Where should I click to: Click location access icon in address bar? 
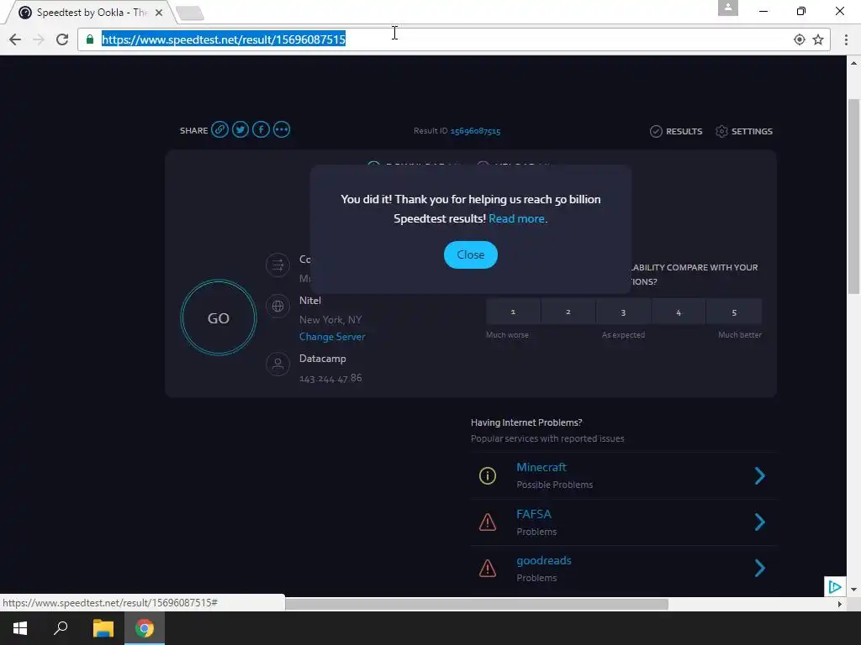point(800,39)
